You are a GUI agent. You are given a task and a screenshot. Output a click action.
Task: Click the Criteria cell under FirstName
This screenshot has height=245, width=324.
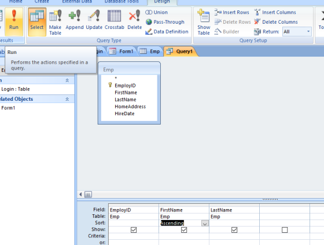[x=184, y=236]
